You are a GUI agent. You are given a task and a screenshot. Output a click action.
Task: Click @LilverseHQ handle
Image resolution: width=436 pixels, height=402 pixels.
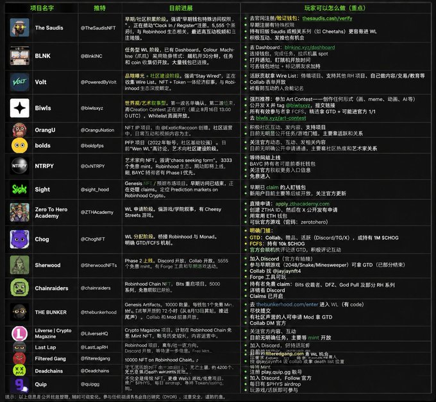click(x=94, y=333)
